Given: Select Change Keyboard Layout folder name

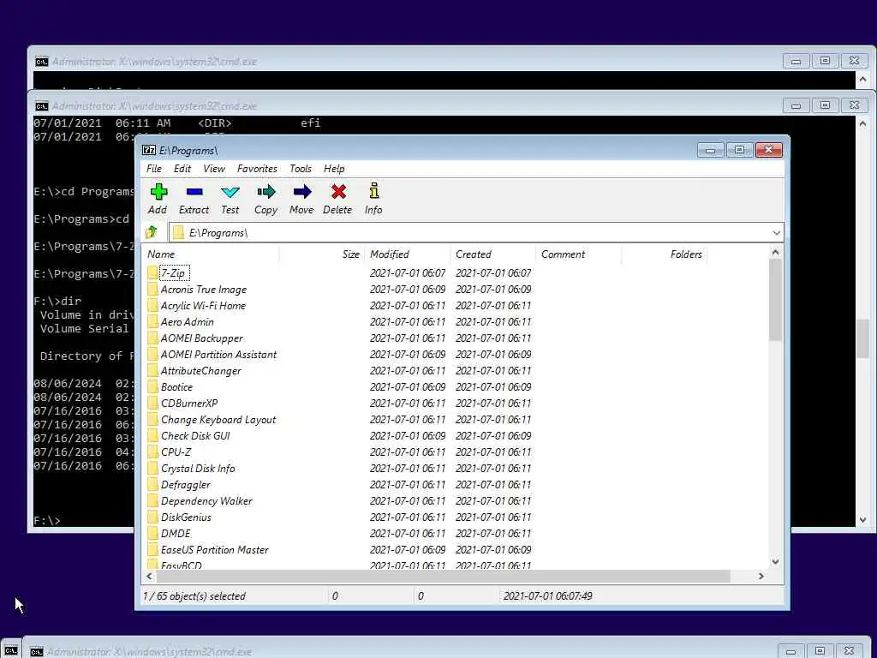Looking at the screenshot, I should pos(218,419).
